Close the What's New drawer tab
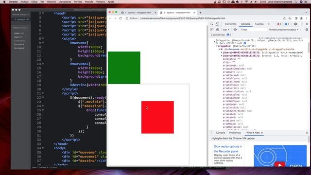 pyautogui.click(x=262, y=133)
